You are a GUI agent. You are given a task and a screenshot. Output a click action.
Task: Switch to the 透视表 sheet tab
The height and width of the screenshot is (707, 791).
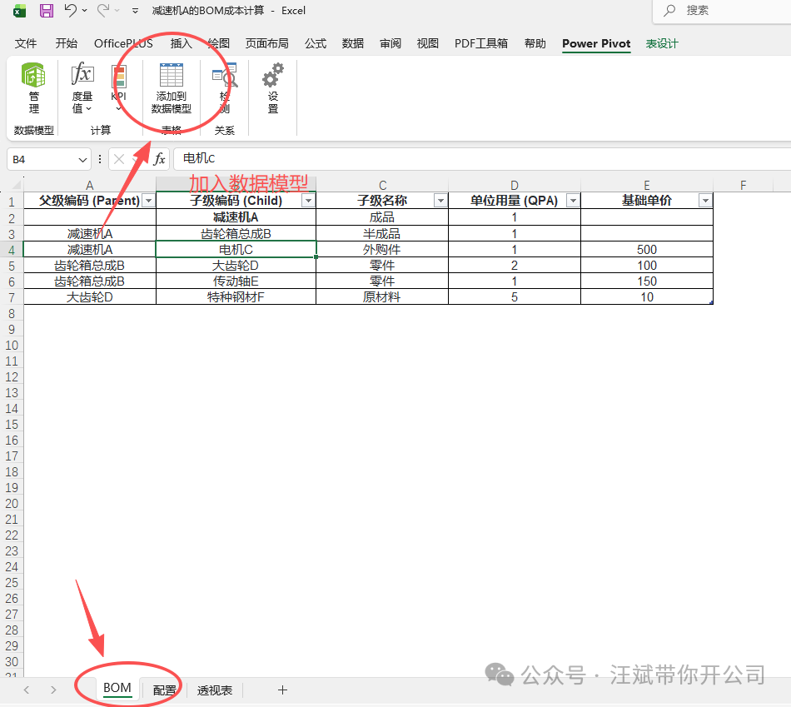[215, 690]
